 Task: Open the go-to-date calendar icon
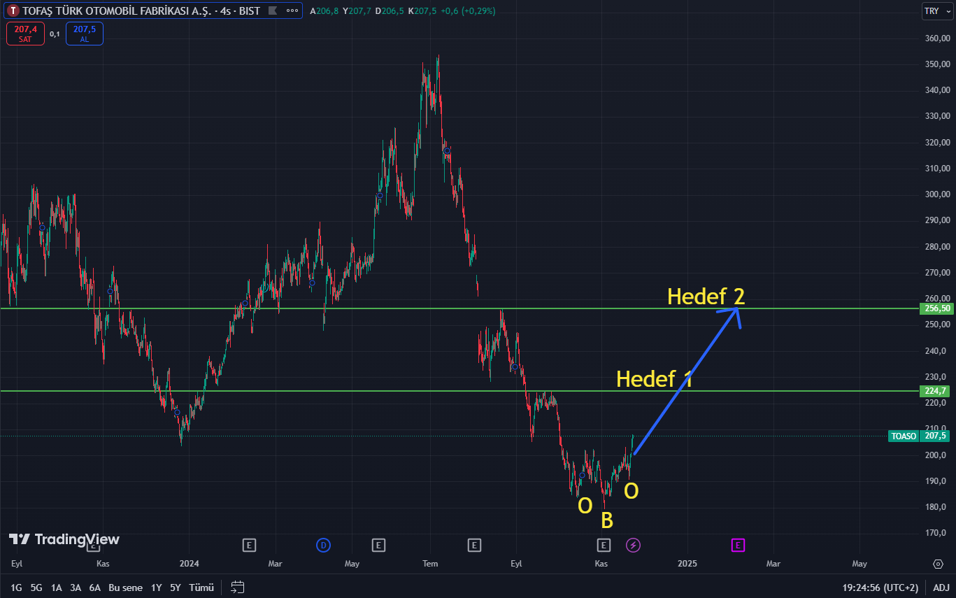tap(238, 588)
